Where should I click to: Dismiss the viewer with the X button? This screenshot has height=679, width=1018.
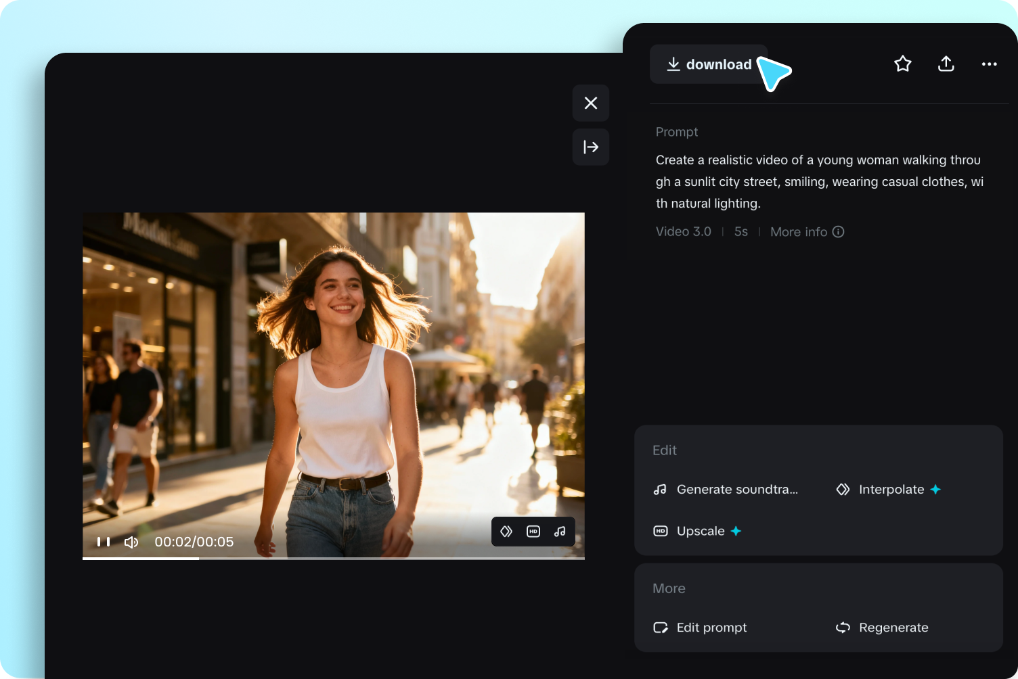click(590, 103)
